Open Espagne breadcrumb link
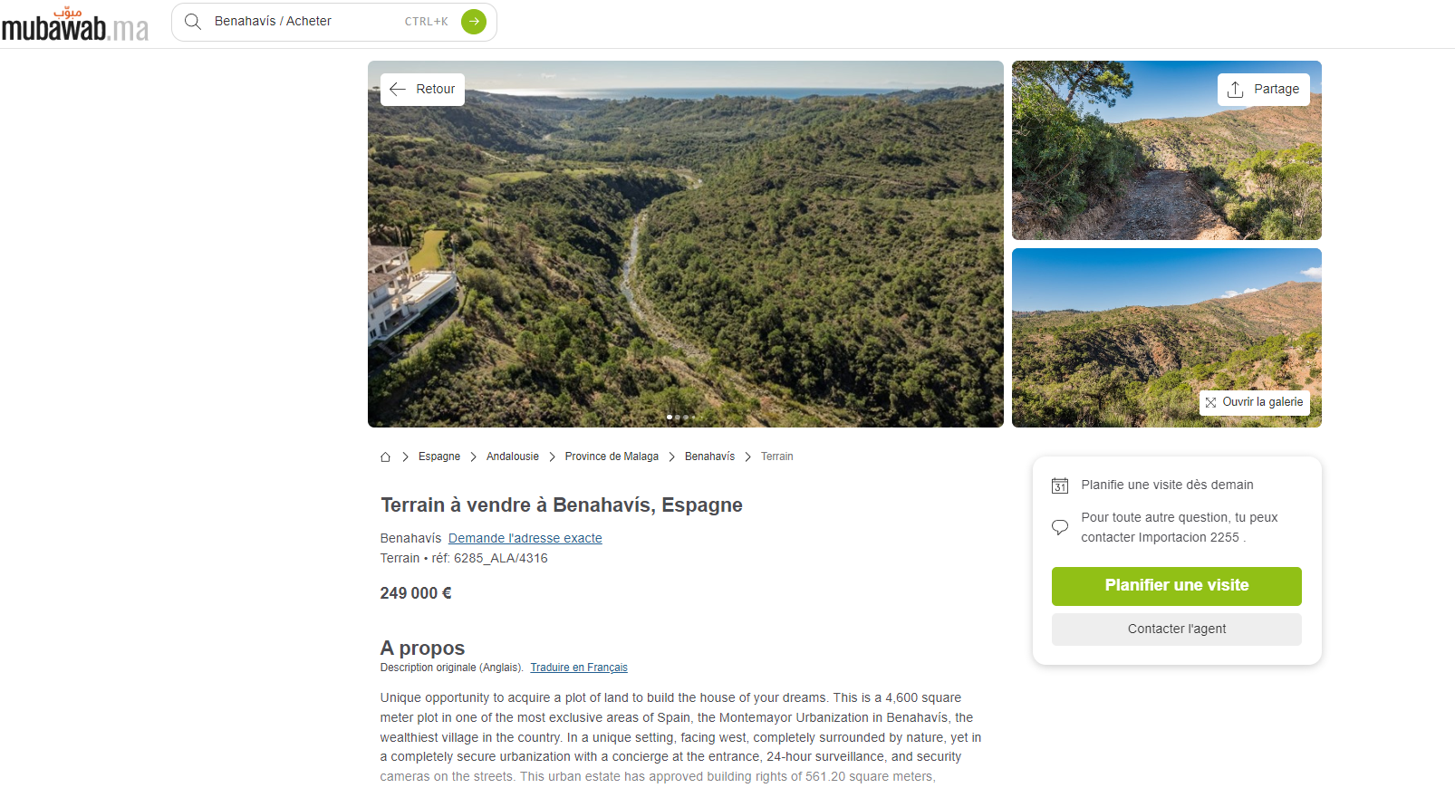Screen dimensions: 1455x788 (x=439, y=456)
